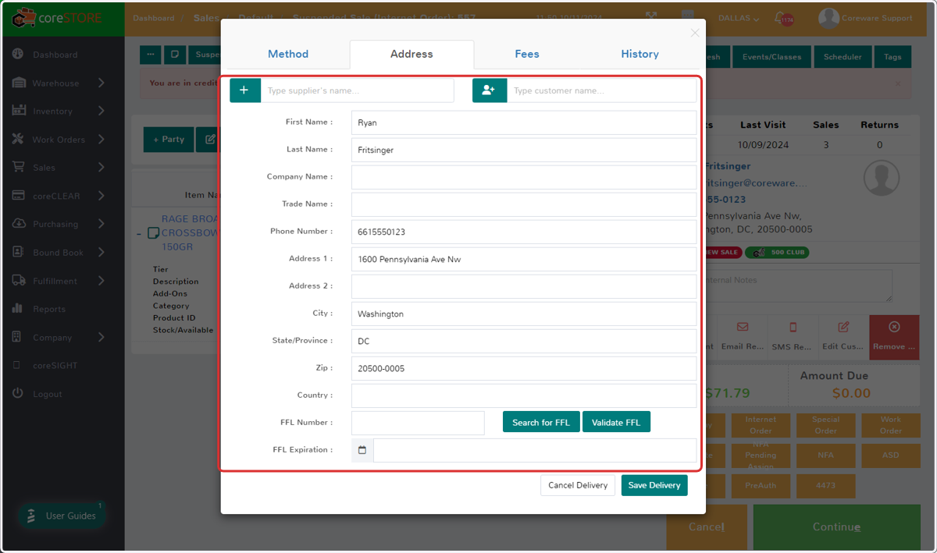This screenshot has width=937, height=553.
Task: Click Save Delivery button
Action: tap(654, 485)
